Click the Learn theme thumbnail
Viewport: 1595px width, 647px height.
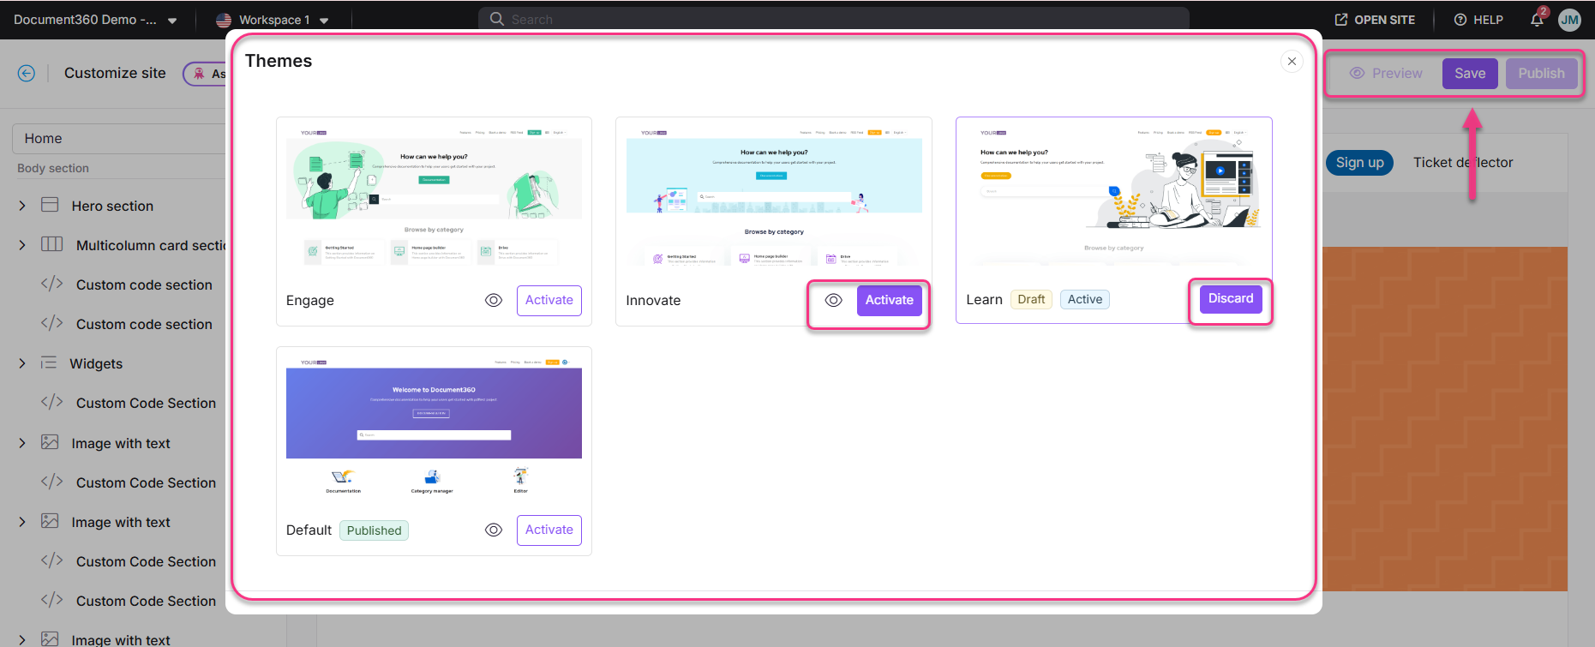[1114, 196]
